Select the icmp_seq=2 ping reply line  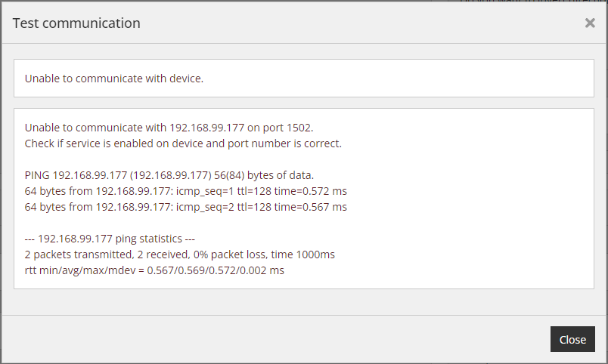pyautogui.click(x=186, y=207)
